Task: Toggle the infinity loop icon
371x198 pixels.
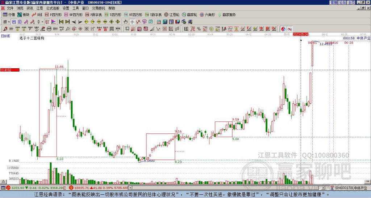Action: [x=289, y=29]
